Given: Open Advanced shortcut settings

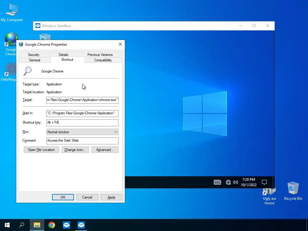Looking at the screenshot, I should click(105, 150).
